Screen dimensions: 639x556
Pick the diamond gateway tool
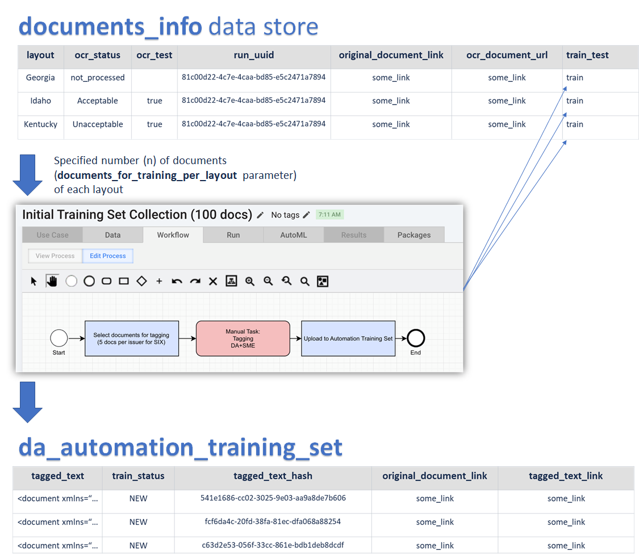point(141,281)
